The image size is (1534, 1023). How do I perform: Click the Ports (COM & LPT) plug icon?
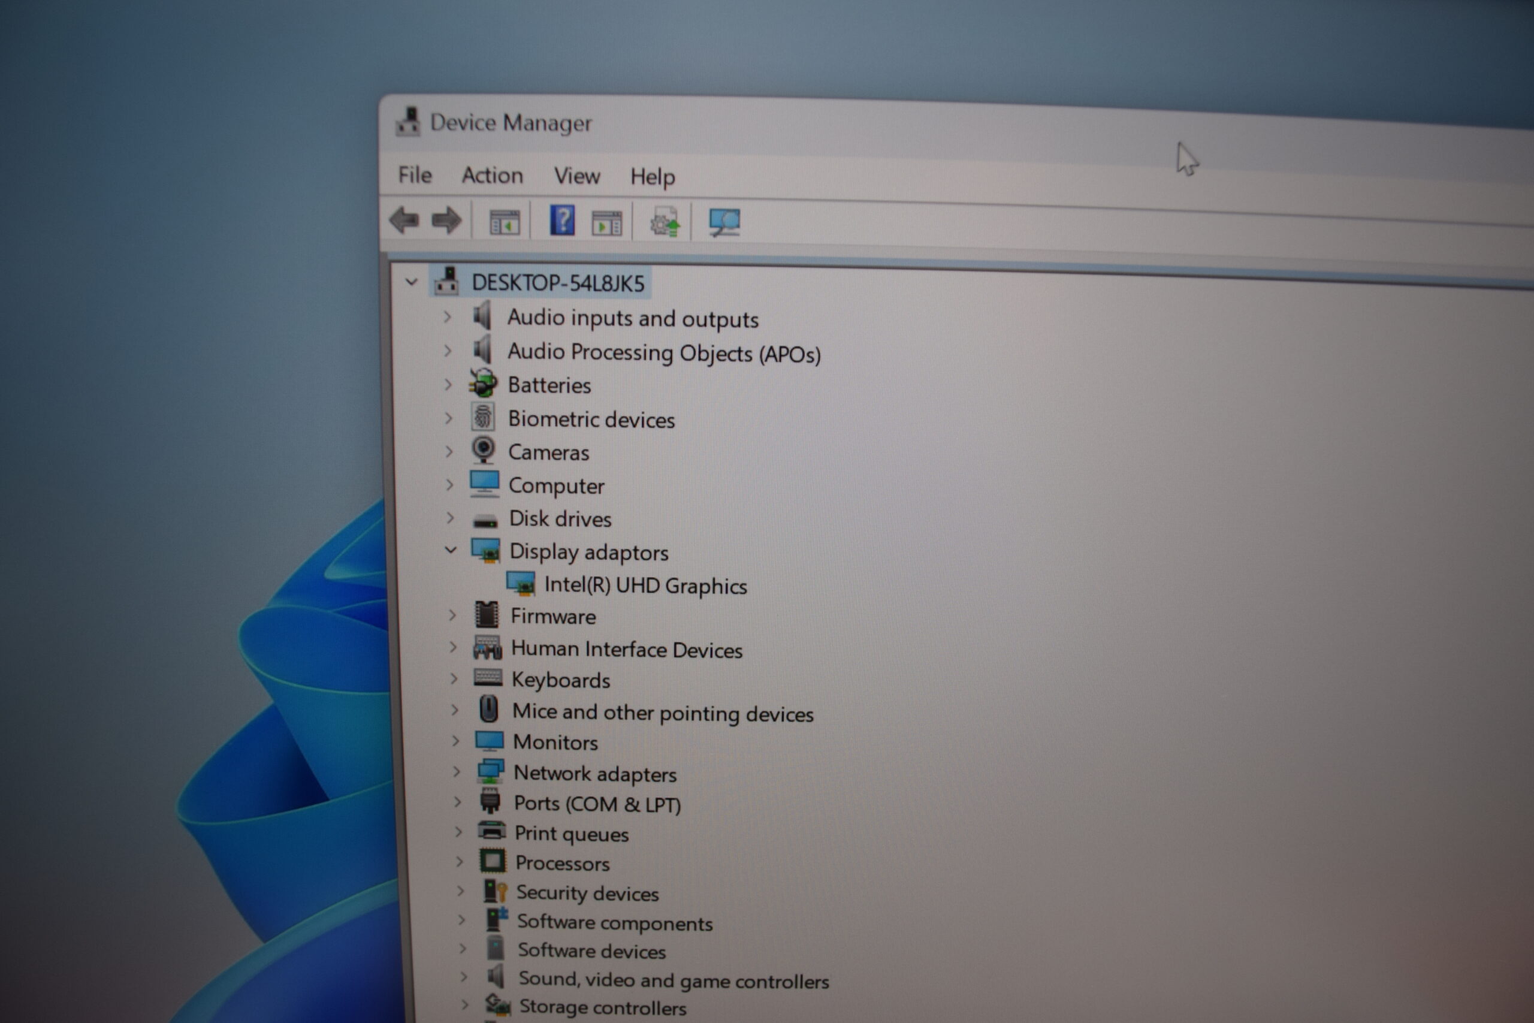[490, 801]
